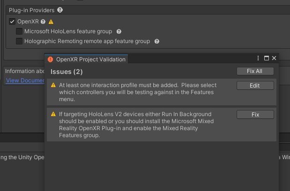
Task: Click Fix for the HoloLens V2 issue
Action: pos(255,115)
